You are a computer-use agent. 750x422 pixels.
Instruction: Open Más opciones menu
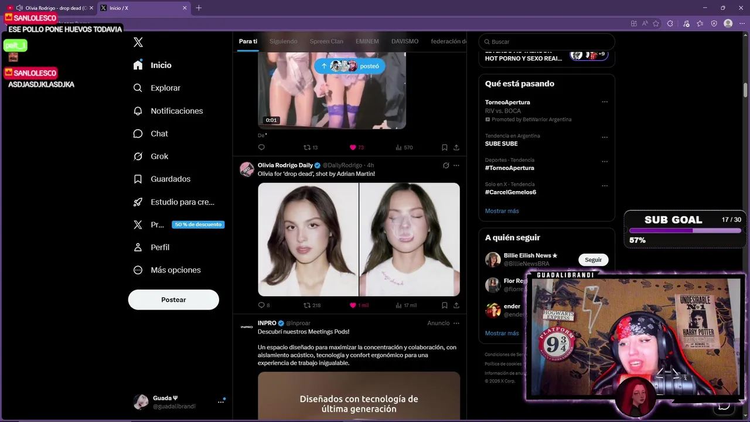(x=167, y=270)
